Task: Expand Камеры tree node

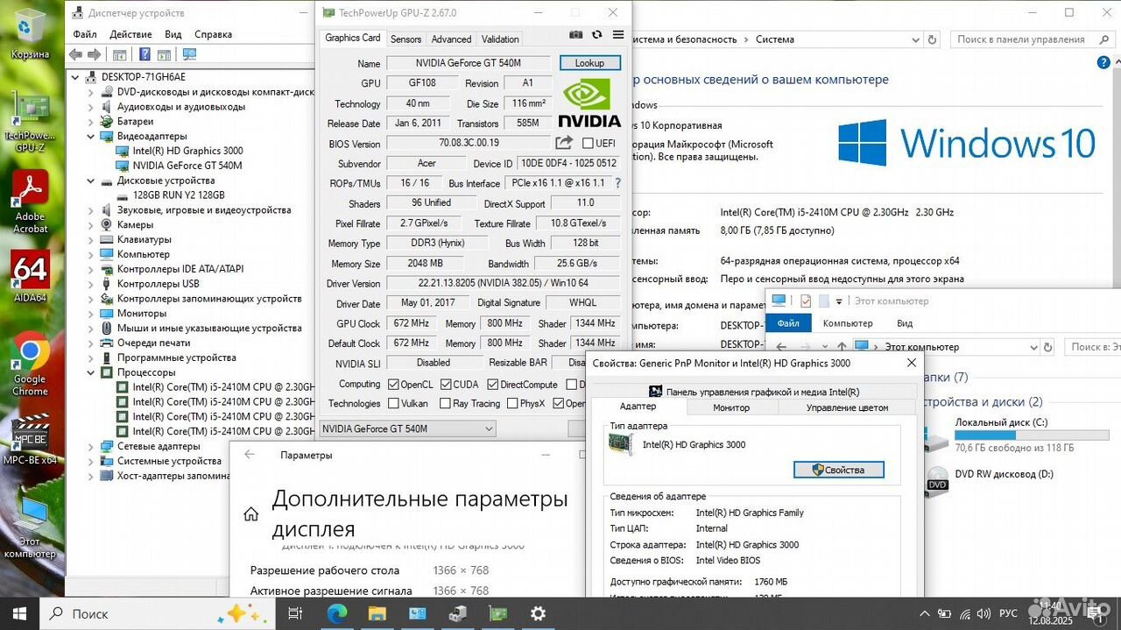Action: pos(92,224)
